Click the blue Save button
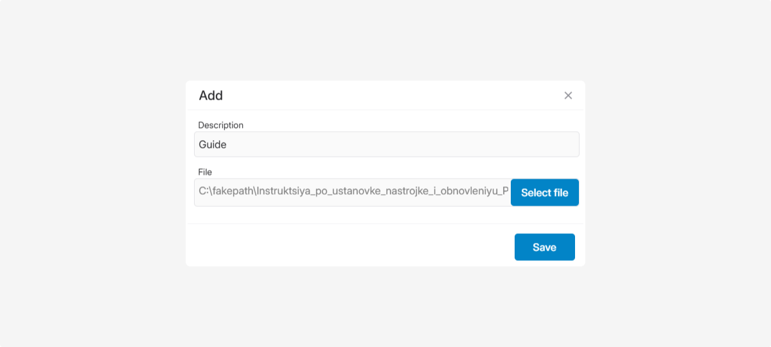 (544, 247)
